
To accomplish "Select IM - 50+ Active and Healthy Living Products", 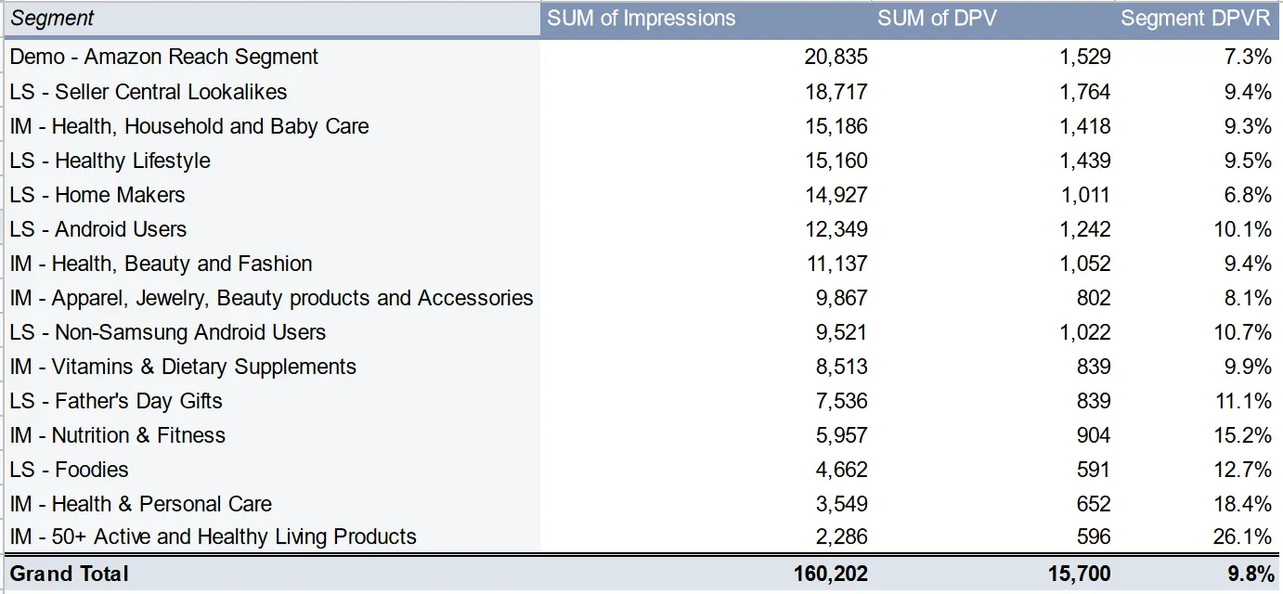I will pos(214,536).
